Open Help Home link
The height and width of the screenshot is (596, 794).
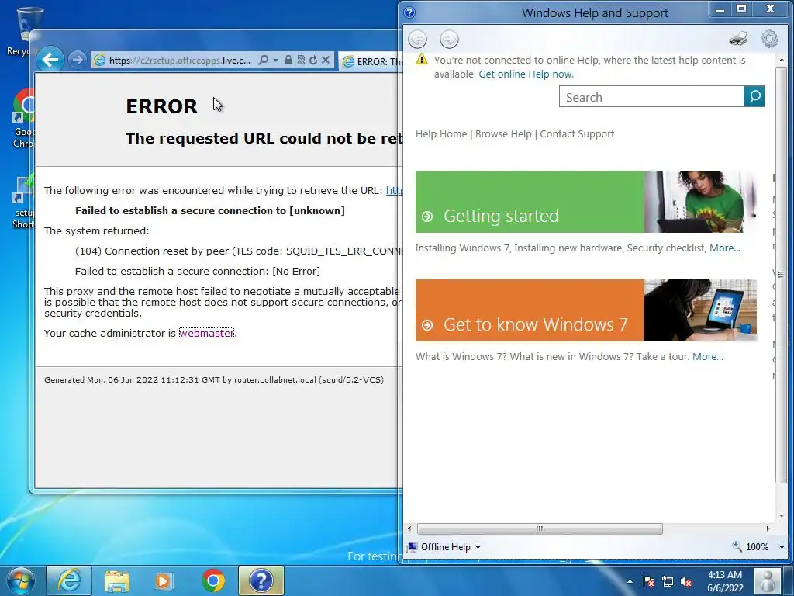click(x=441, y=133)
